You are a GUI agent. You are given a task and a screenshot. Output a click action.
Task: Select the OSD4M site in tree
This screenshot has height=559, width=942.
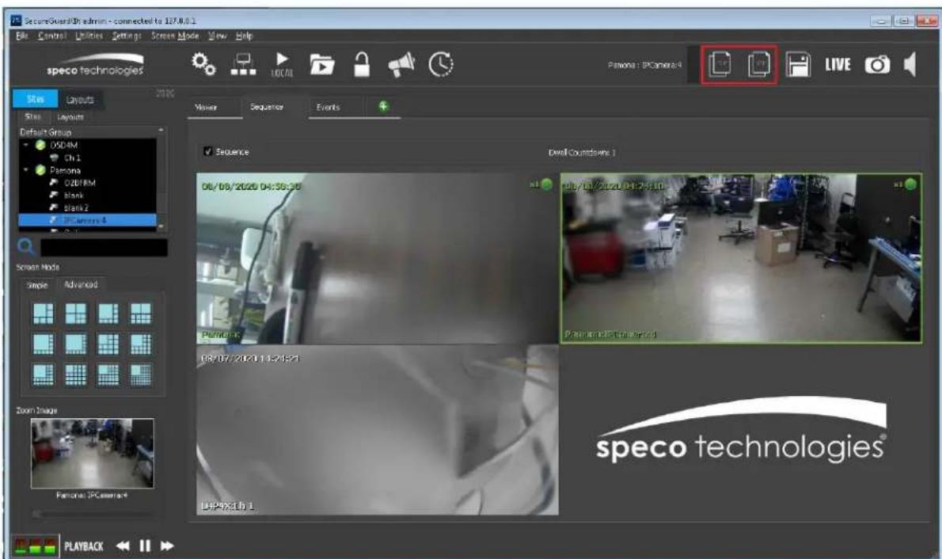(x=63, y=145)
